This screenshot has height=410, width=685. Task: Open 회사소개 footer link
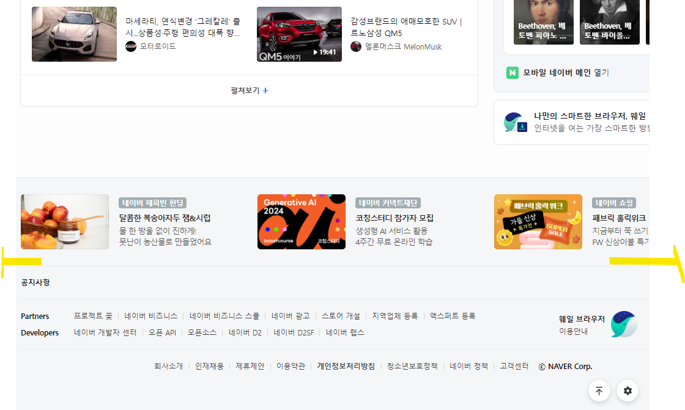tap(169, 366)
